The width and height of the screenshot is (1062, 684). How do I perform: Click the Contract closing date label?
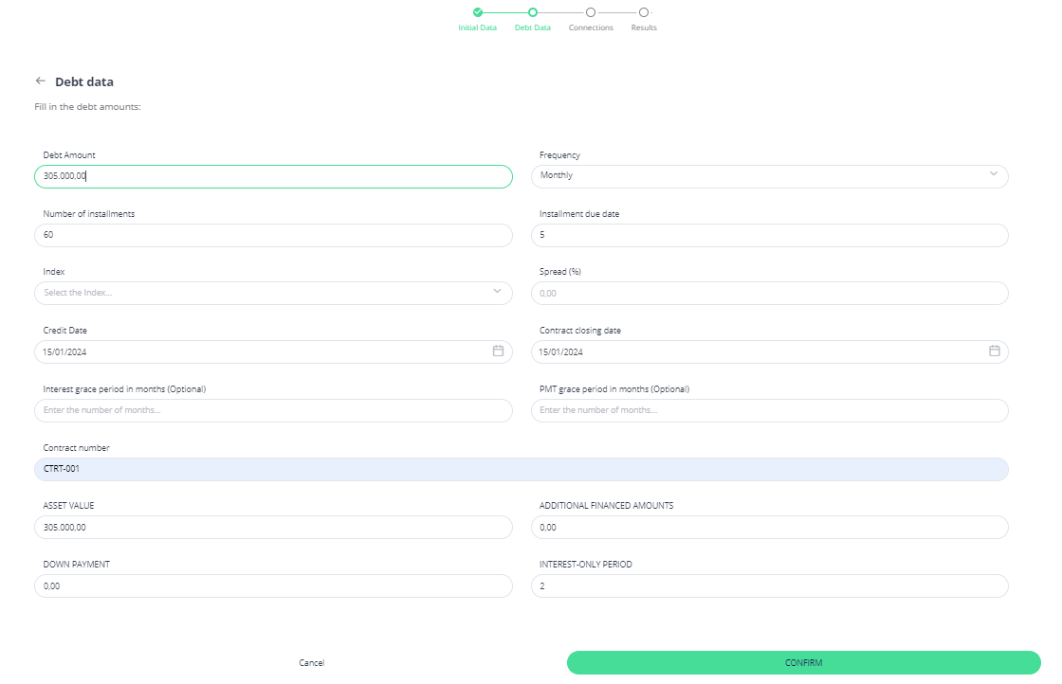(x=579, y=331)
